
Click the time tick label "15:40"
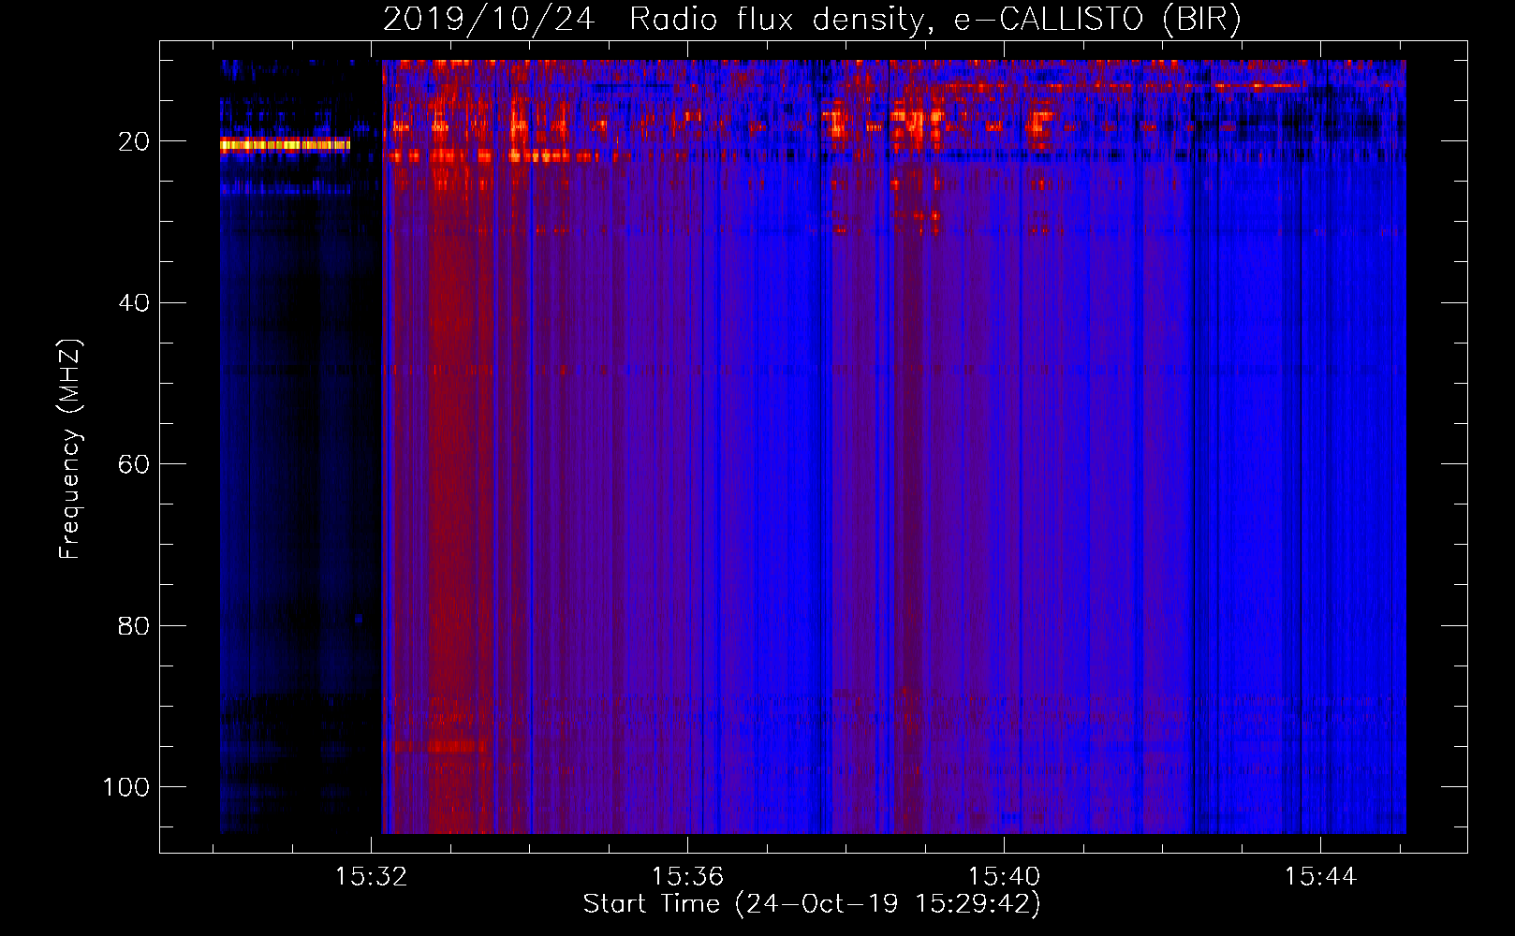click(1004, 877)
